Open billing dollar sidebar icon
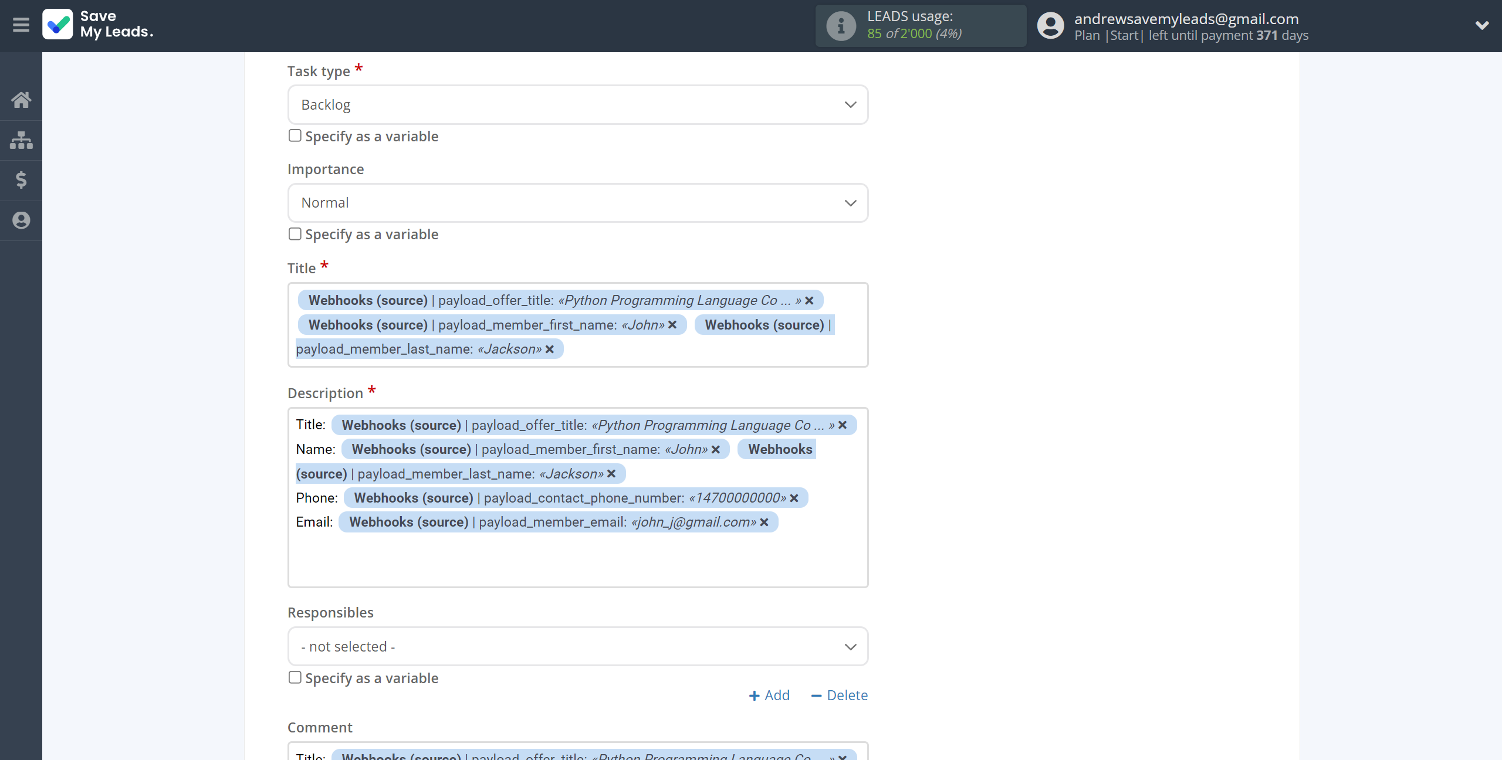 click(x=21, y=180)
